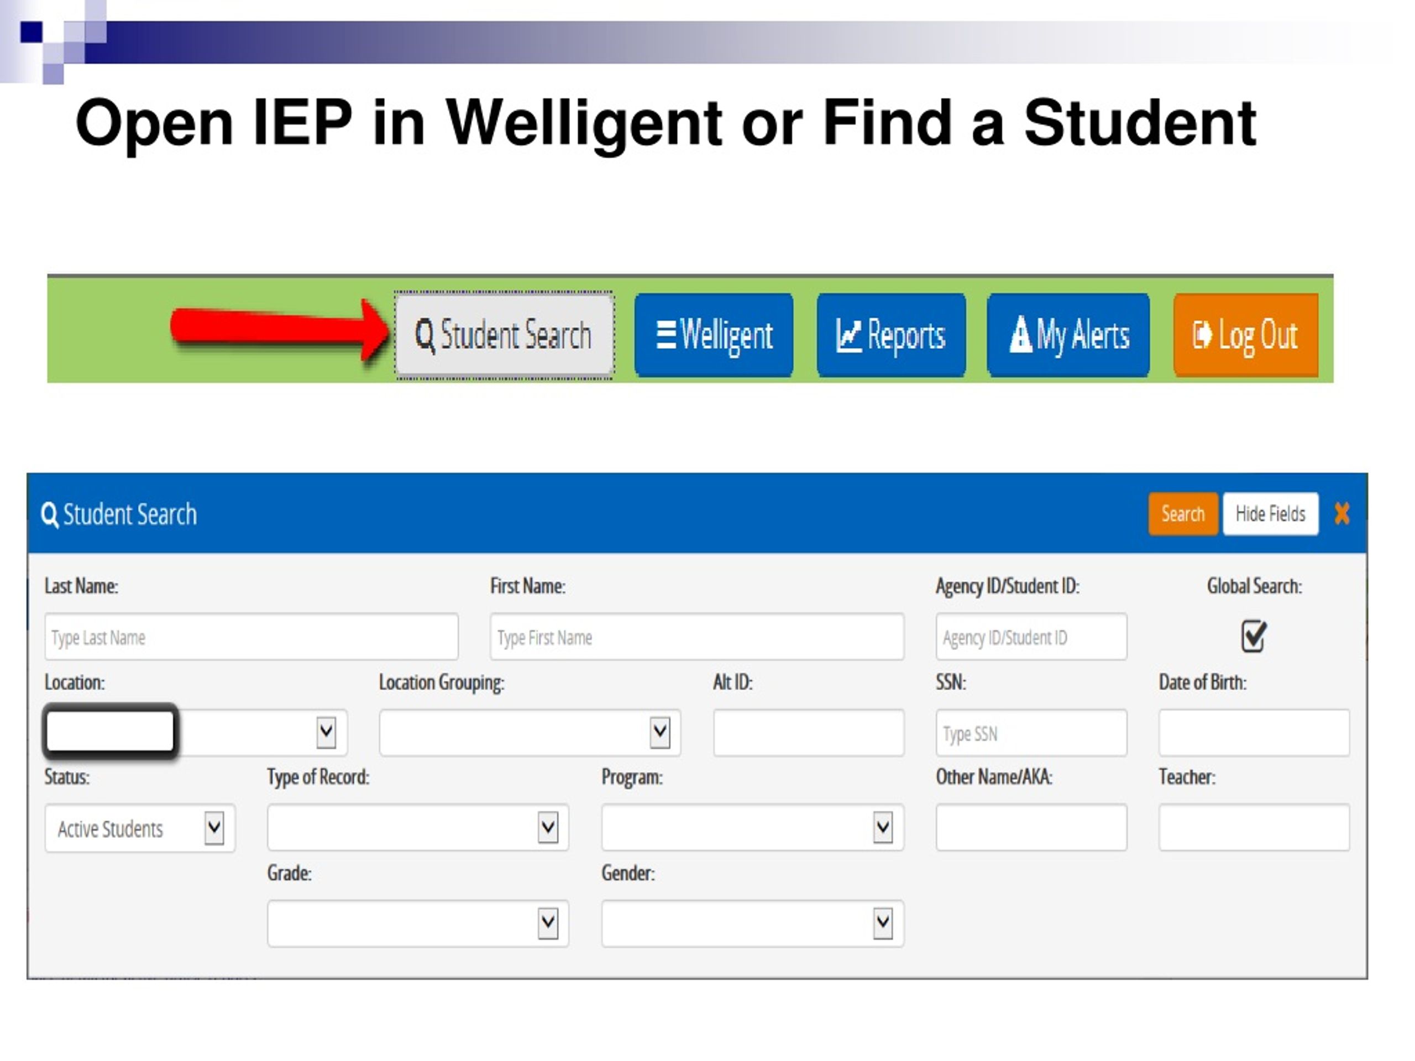The height and width of the screenshot is (1061, 1415).
Task: Click the orange Search button
Action: pyautogui.click(x=1183, y=513)
